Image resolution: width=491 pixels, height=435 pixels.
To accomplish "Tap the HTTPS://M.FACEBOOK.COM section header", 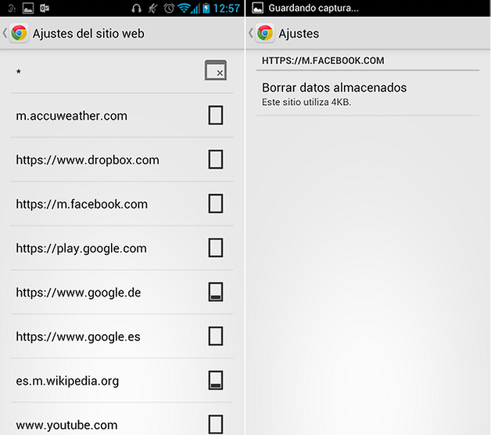I will (x=323, y=60).
